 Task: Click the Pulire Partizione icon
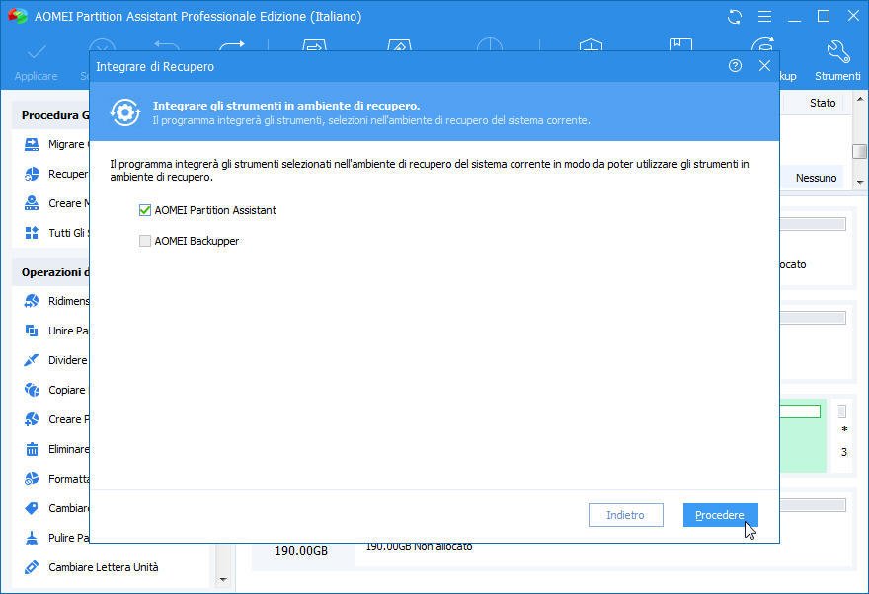(x=32, y=538)
